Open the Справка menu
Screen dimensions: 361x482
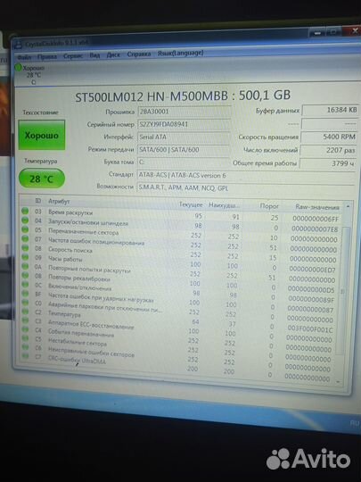139,54
